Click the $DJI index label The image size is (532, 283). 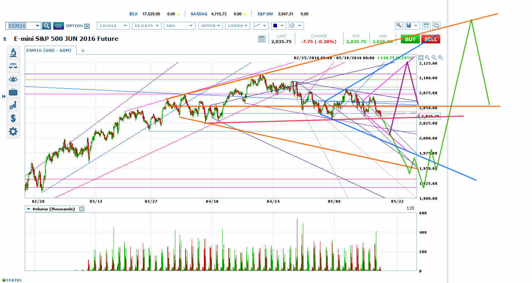click(x=133, y=14)
